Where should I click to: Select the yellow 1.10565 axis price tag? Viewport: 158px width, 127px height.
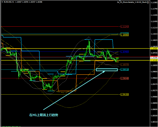pos(154,48)
